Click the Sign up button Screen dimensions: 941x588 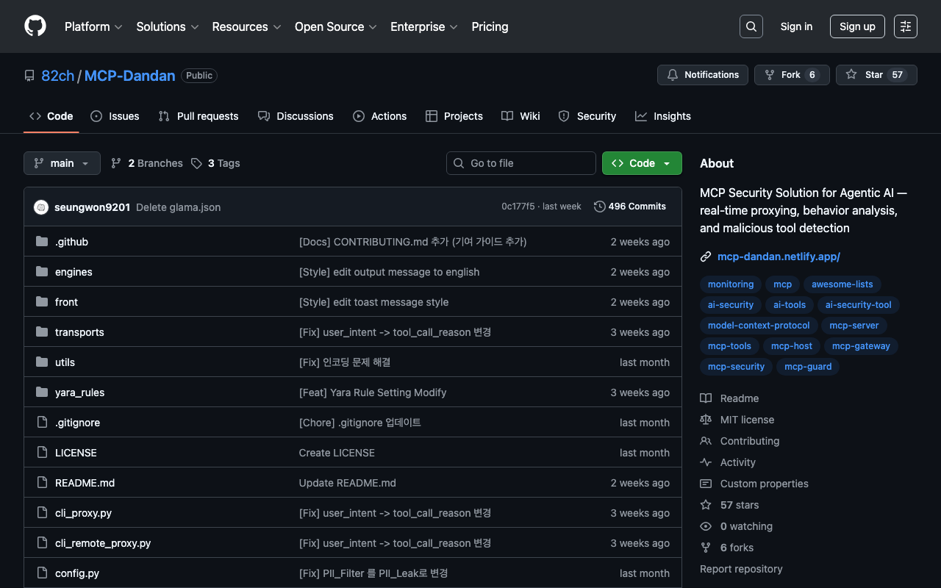[x=857, y=26]
